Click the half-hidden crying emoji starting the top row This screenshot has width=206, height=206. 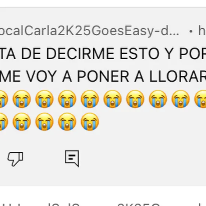click(4, 99)
